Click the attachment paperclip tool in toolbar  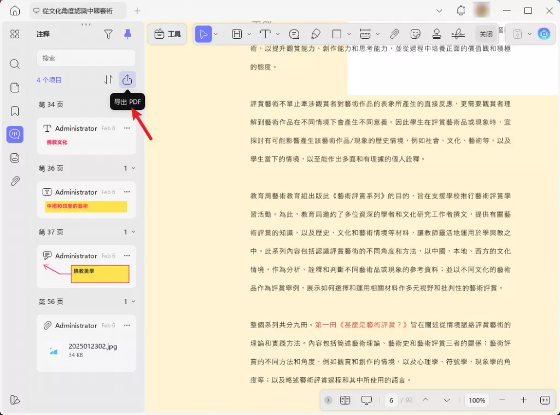394,34
